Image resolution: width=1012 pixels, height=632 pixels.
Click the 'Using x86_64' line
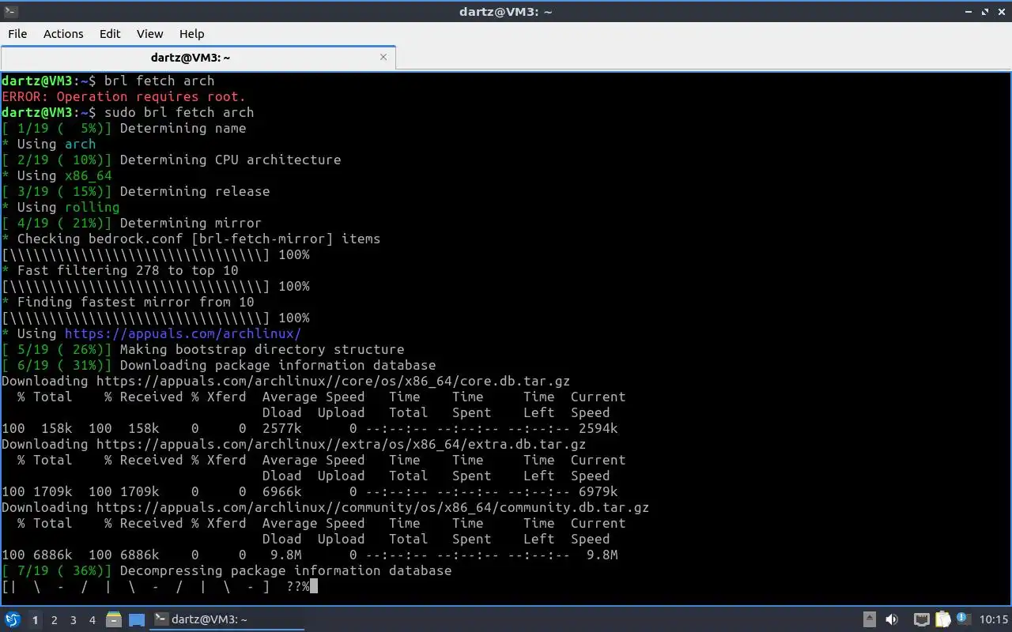point(57,175)
